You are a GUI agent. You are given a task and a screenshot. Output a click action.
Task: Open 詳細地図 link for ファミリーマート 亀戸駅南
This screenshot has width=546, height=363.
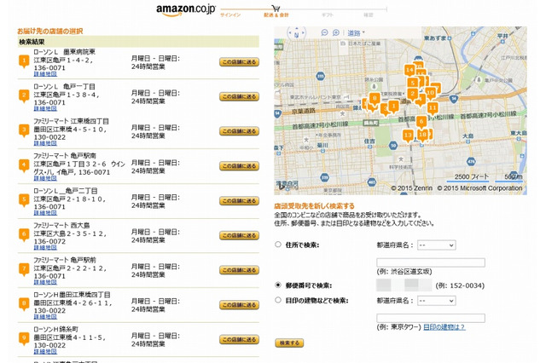(45, 178)
